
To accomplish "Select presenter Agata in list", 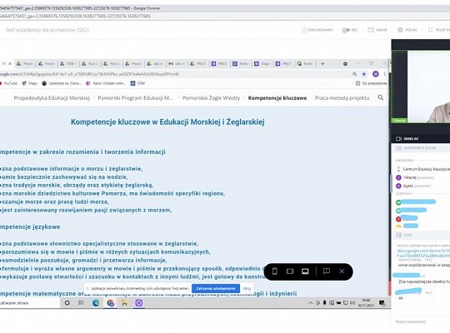I will pyautogui.click(x=413, y=186).
